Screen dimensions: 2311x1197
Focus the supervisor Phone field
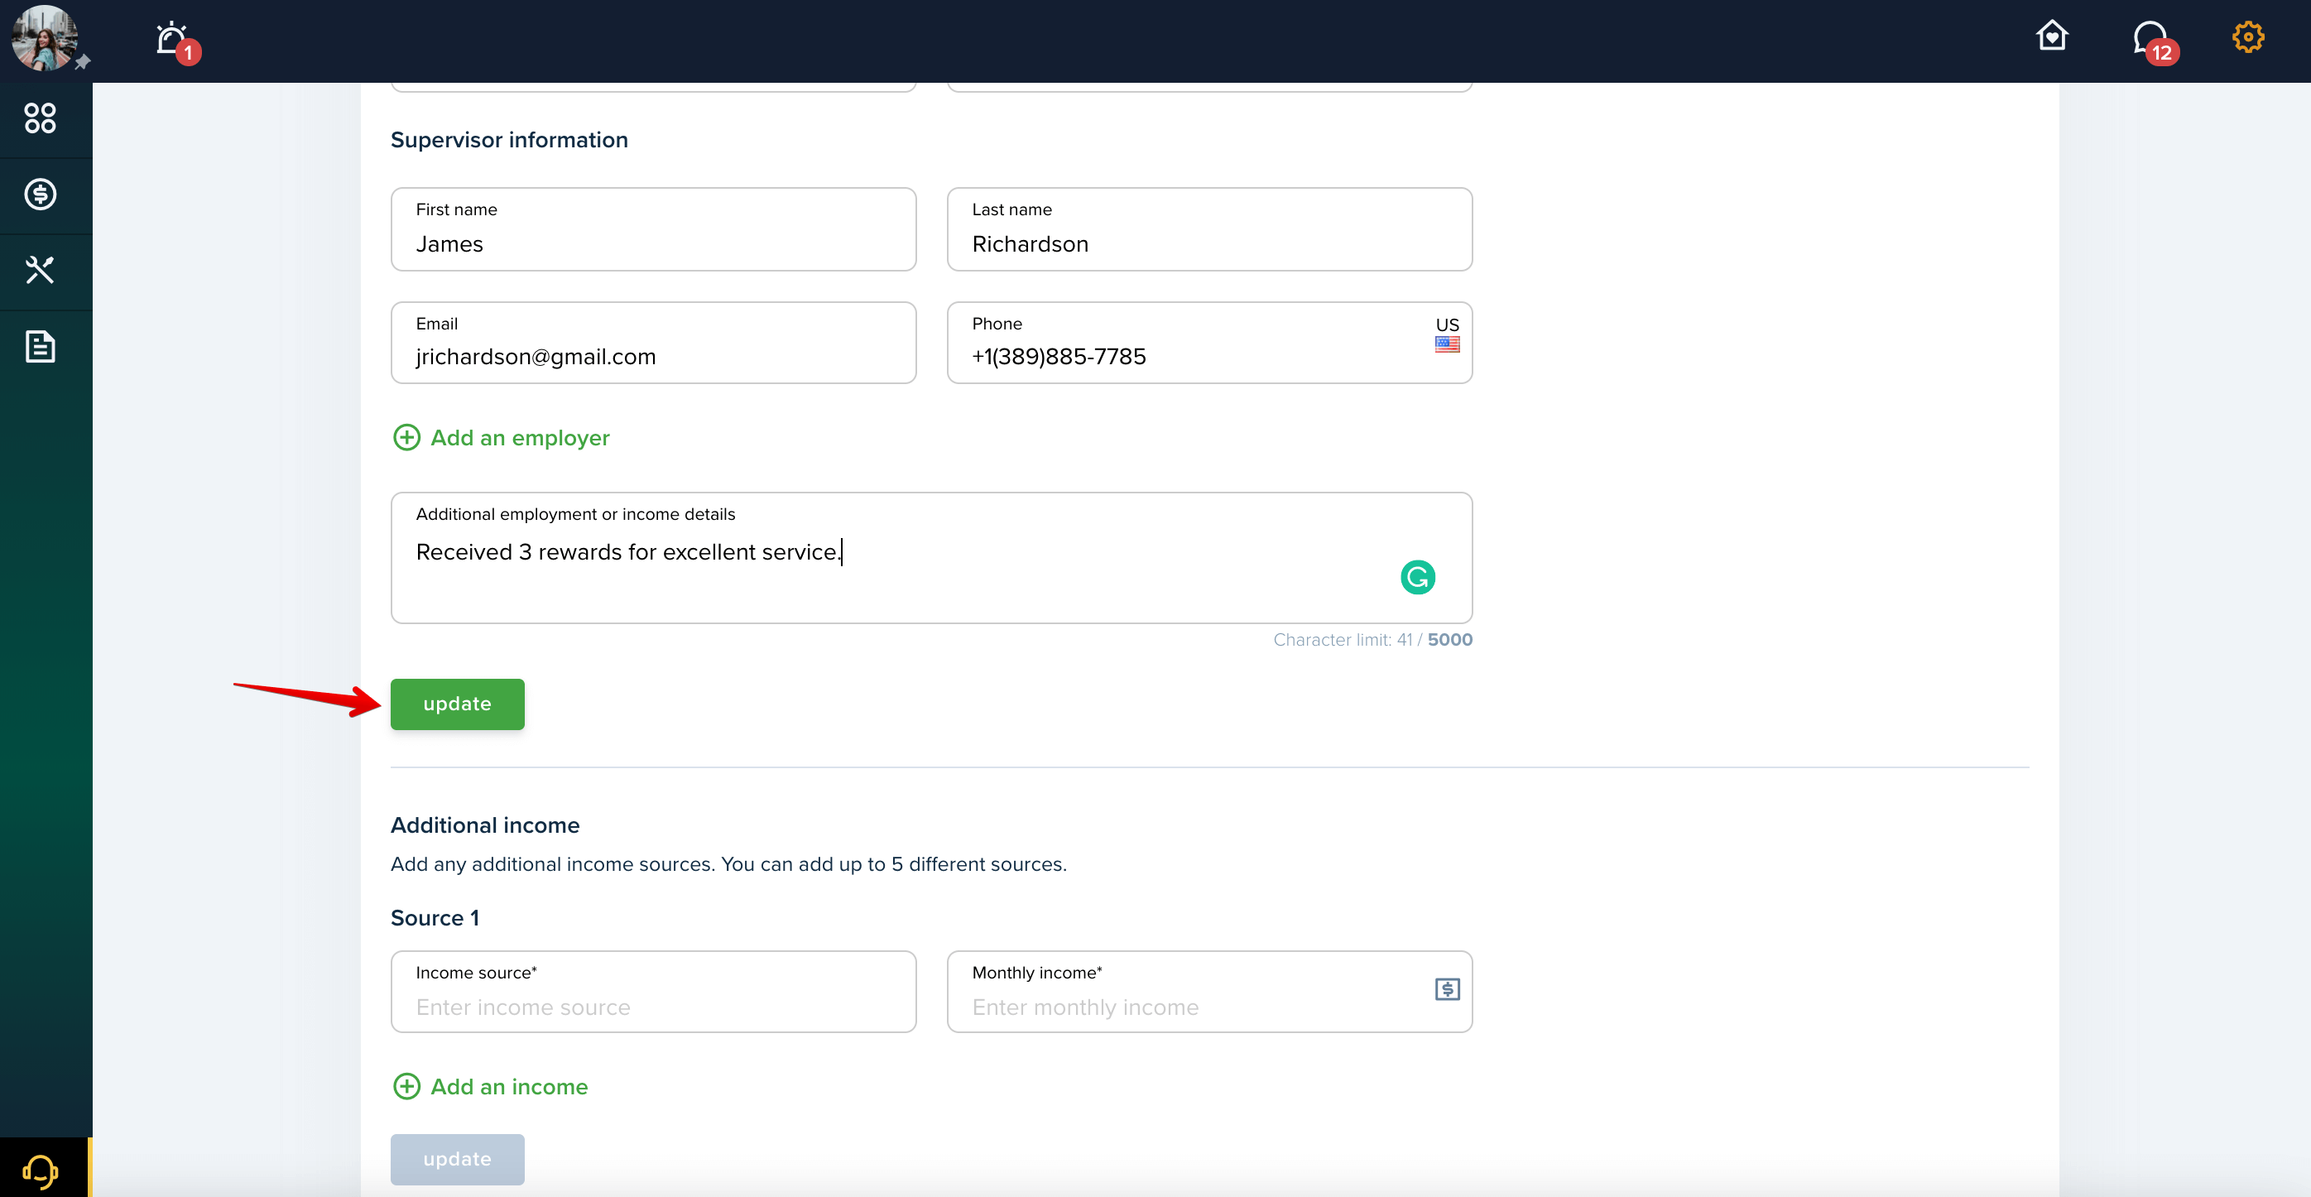click(1209, 343)
